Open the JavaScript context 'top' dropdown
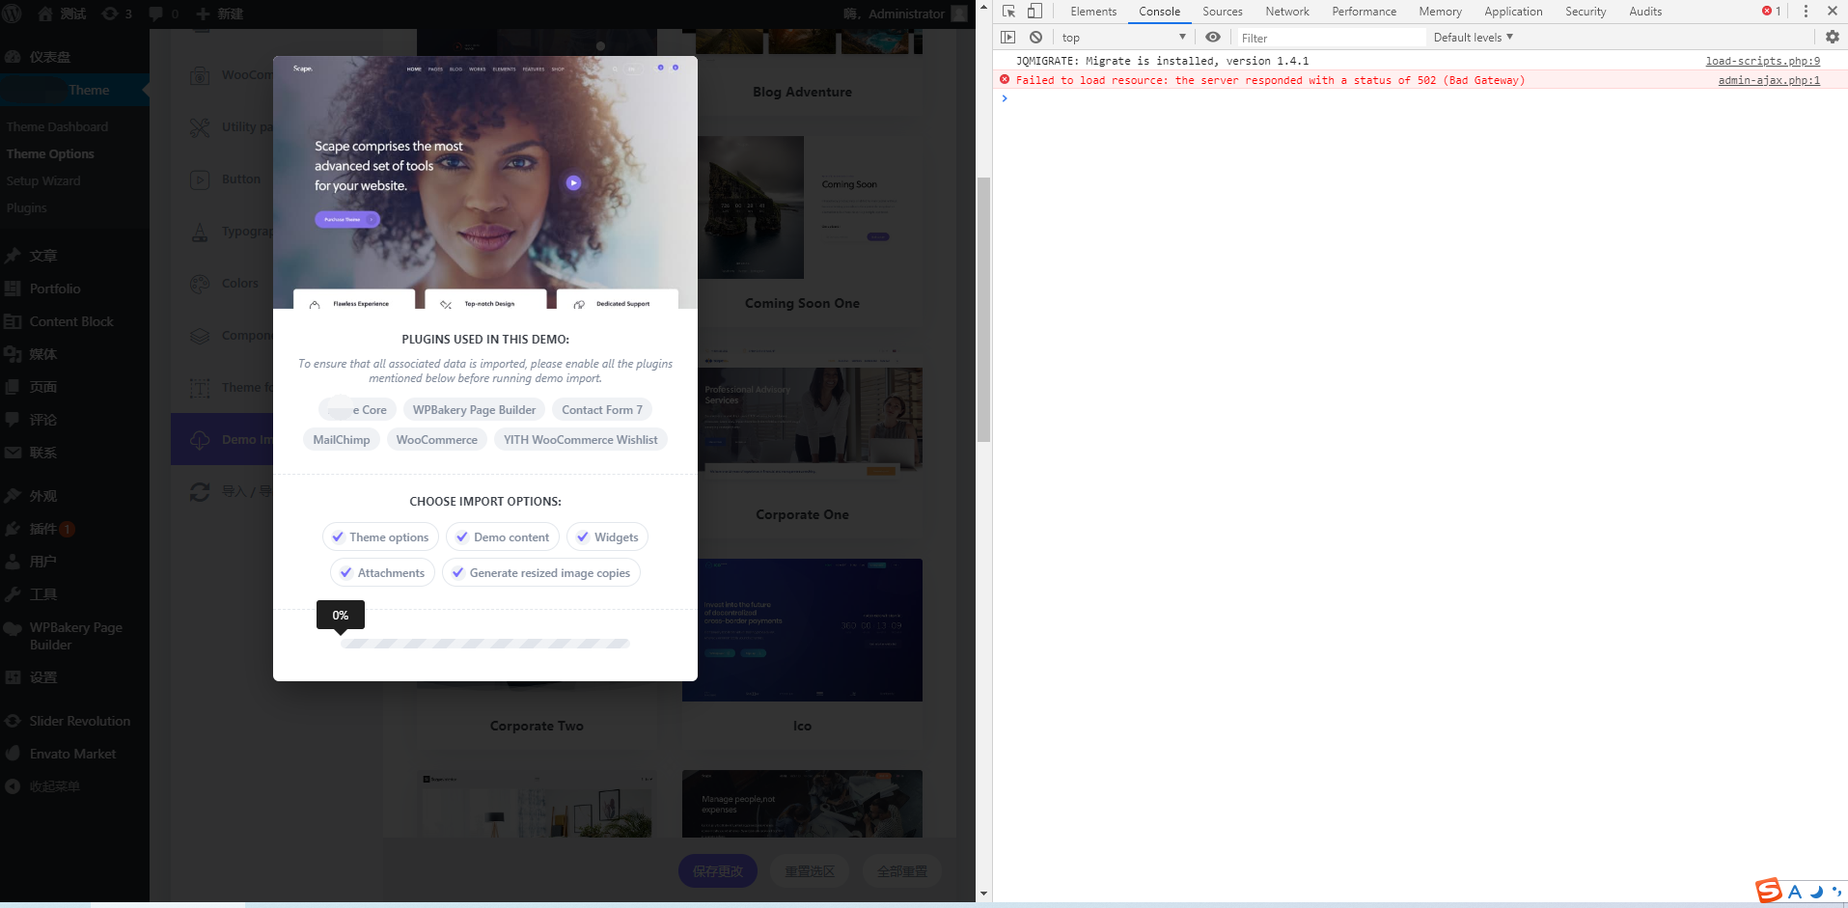Viewport: 1848px width, 908px height. (x=1123, y=38)
